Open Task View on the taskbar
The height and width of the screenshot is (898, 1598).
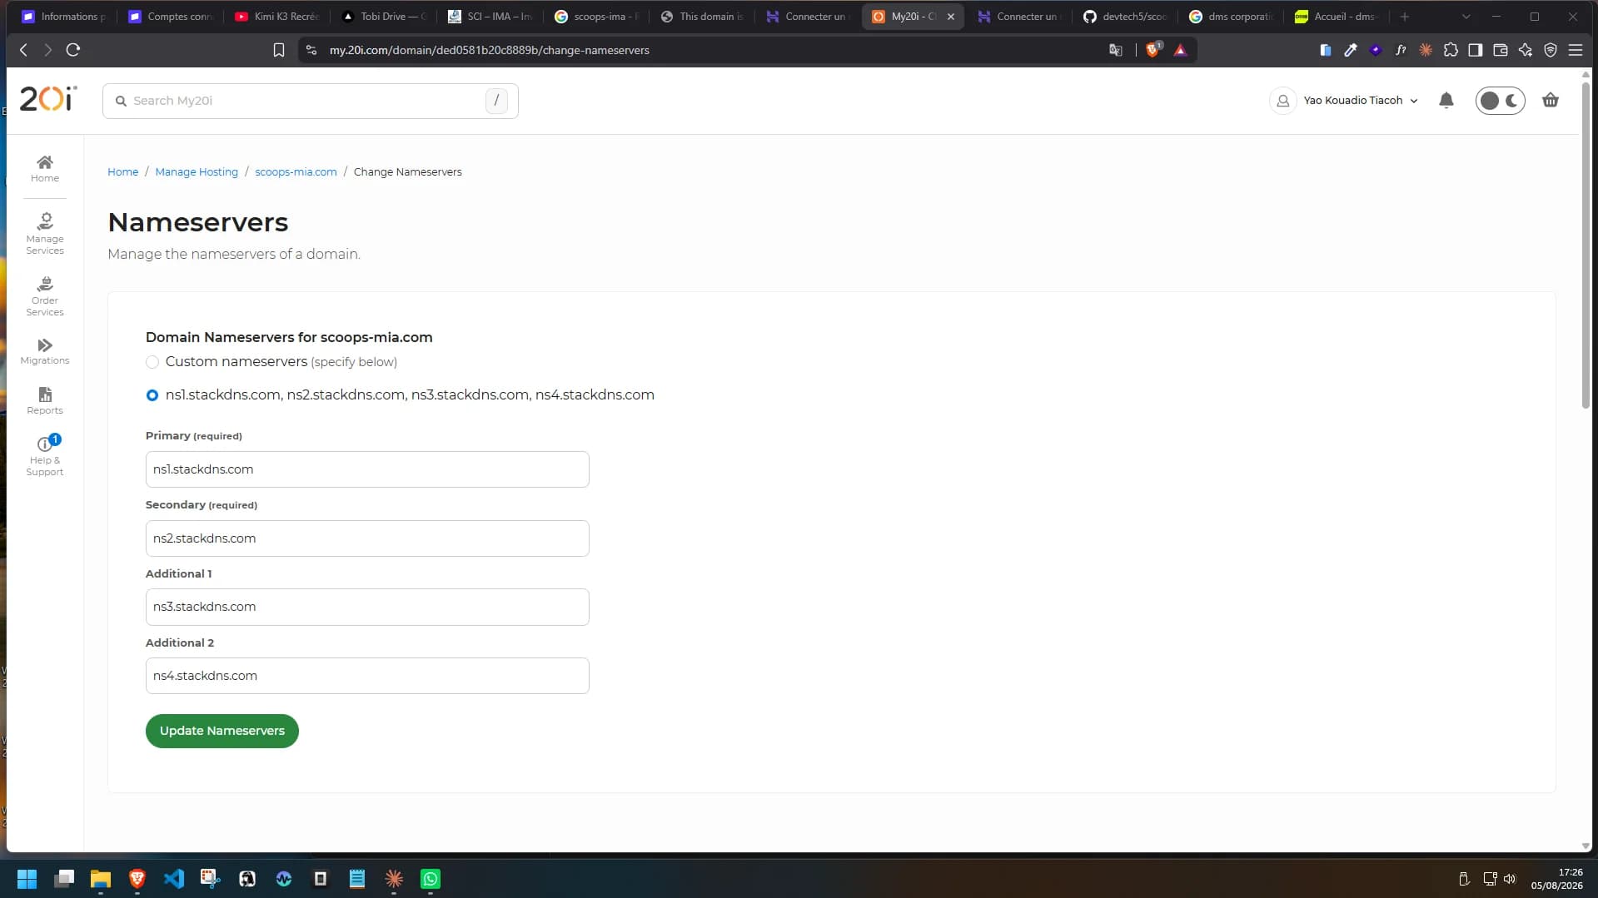tap(64, 879)
